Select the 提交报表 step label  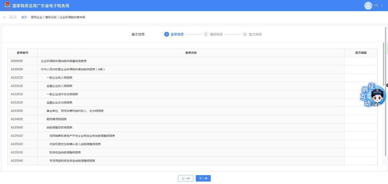tap(255, 34)
